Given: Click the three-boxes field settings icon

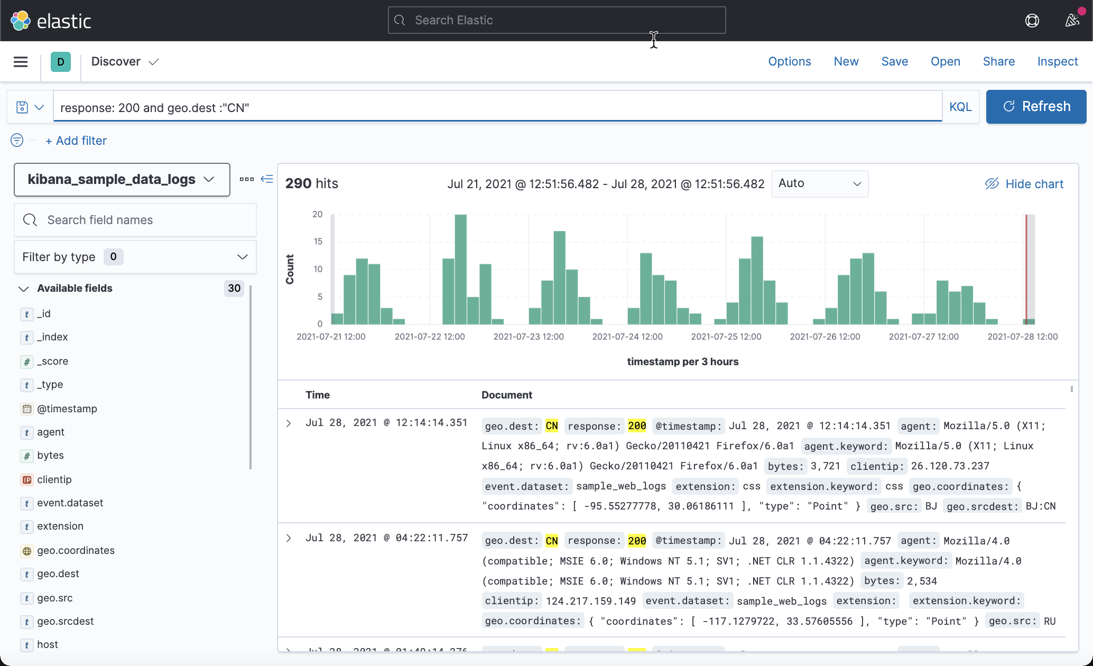Looking at the screenshot, I should tap(246, 179).
